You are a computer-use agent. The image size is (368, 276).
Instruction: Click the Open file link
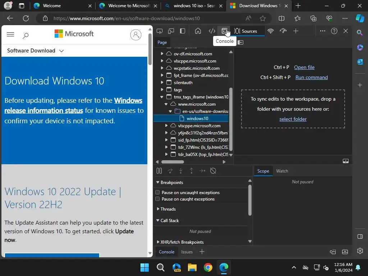[304, 67]
